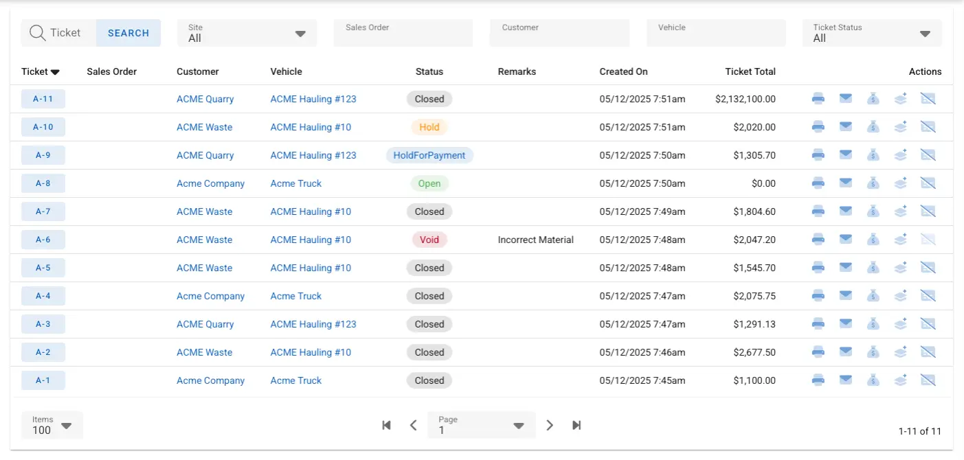This screenshot has height=460, width=964.
Task: Print ticket A-1 from its Actions row
Action: click(818, 380)
